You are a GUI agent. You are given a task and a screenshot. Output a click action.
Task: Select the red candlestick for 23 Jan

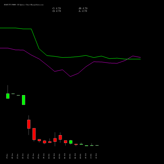point(29,124)
